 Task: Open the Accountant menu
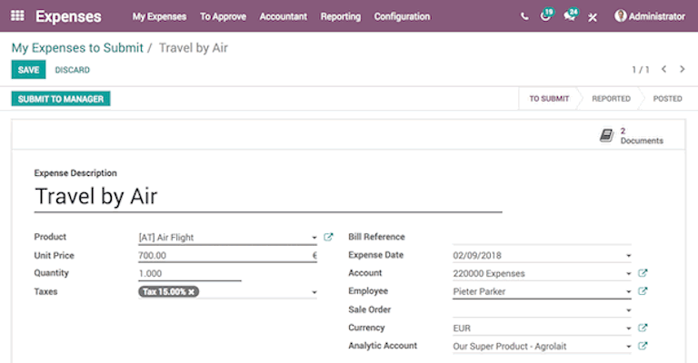[x=284, y=16]
